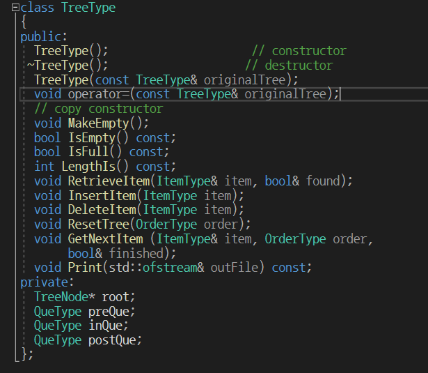The width and height of the screenshot is (428, 373).
Task: Click 'found' parameter in RetrieveItem
Action: point(323,181)
